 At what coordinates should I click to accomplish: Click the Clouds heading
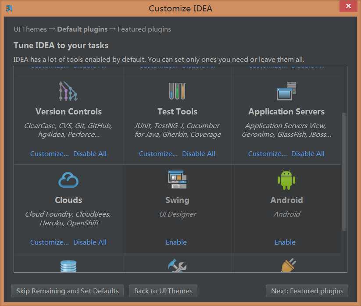[x=68, y=200]
